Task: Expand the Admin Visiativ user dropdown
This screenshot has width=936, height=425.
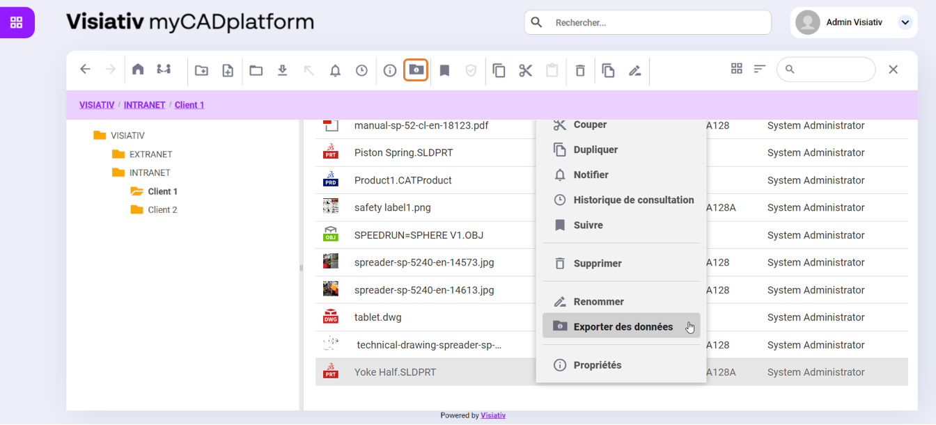Action: tap(905, 22)
